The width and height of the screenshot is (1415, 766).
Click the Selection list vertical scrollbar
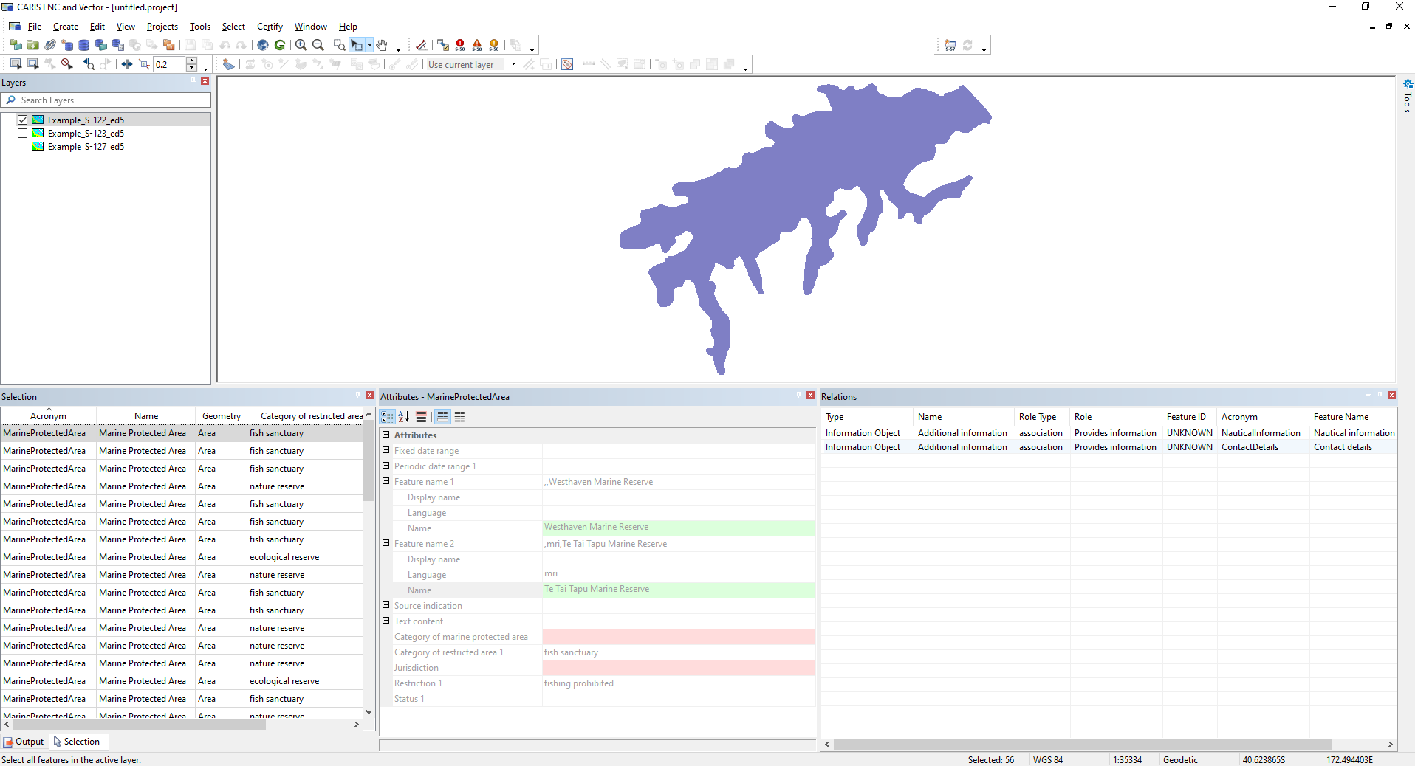coord(369,462)
